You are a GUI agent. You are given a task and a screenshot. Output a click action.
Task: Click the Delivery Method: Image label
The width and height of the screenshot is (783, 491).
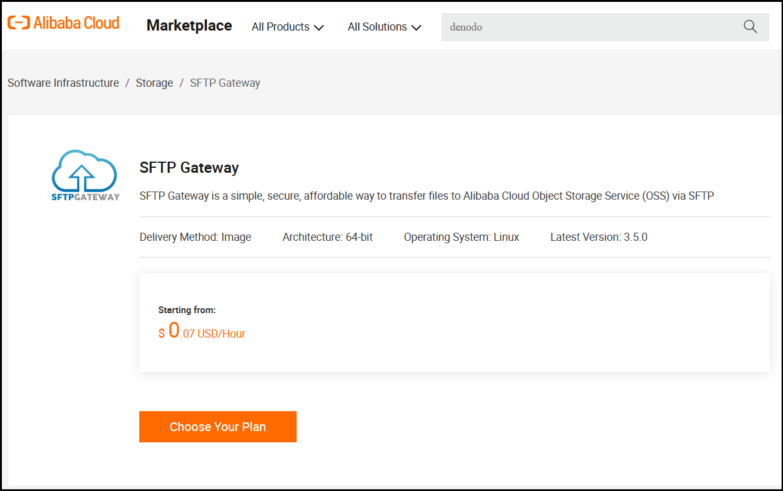195,237
